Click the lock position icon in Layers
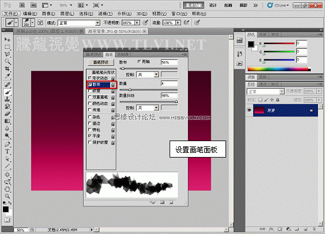This screenshot has width=325, height=234. tap(272, 100)
